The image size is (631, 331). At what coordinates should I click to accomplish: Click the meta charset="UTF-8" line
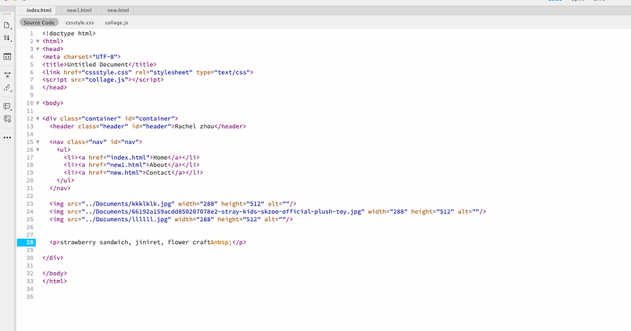(x=81, y=57)
